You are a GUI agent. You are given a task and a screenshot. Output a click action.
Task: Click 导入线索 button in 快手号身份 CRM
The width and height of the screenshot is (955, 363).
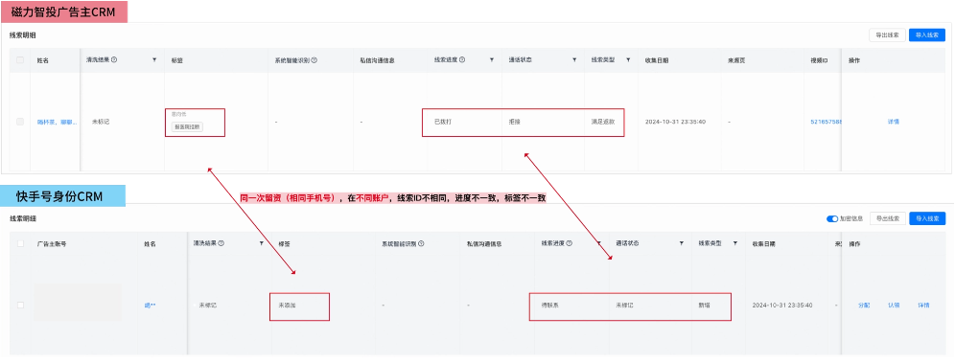coord(927,218)
